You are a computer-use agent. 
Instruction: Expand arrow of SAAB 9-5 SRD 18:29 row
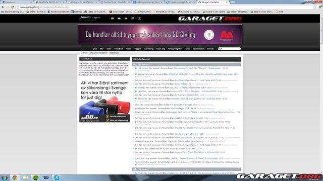coord(133,105)
